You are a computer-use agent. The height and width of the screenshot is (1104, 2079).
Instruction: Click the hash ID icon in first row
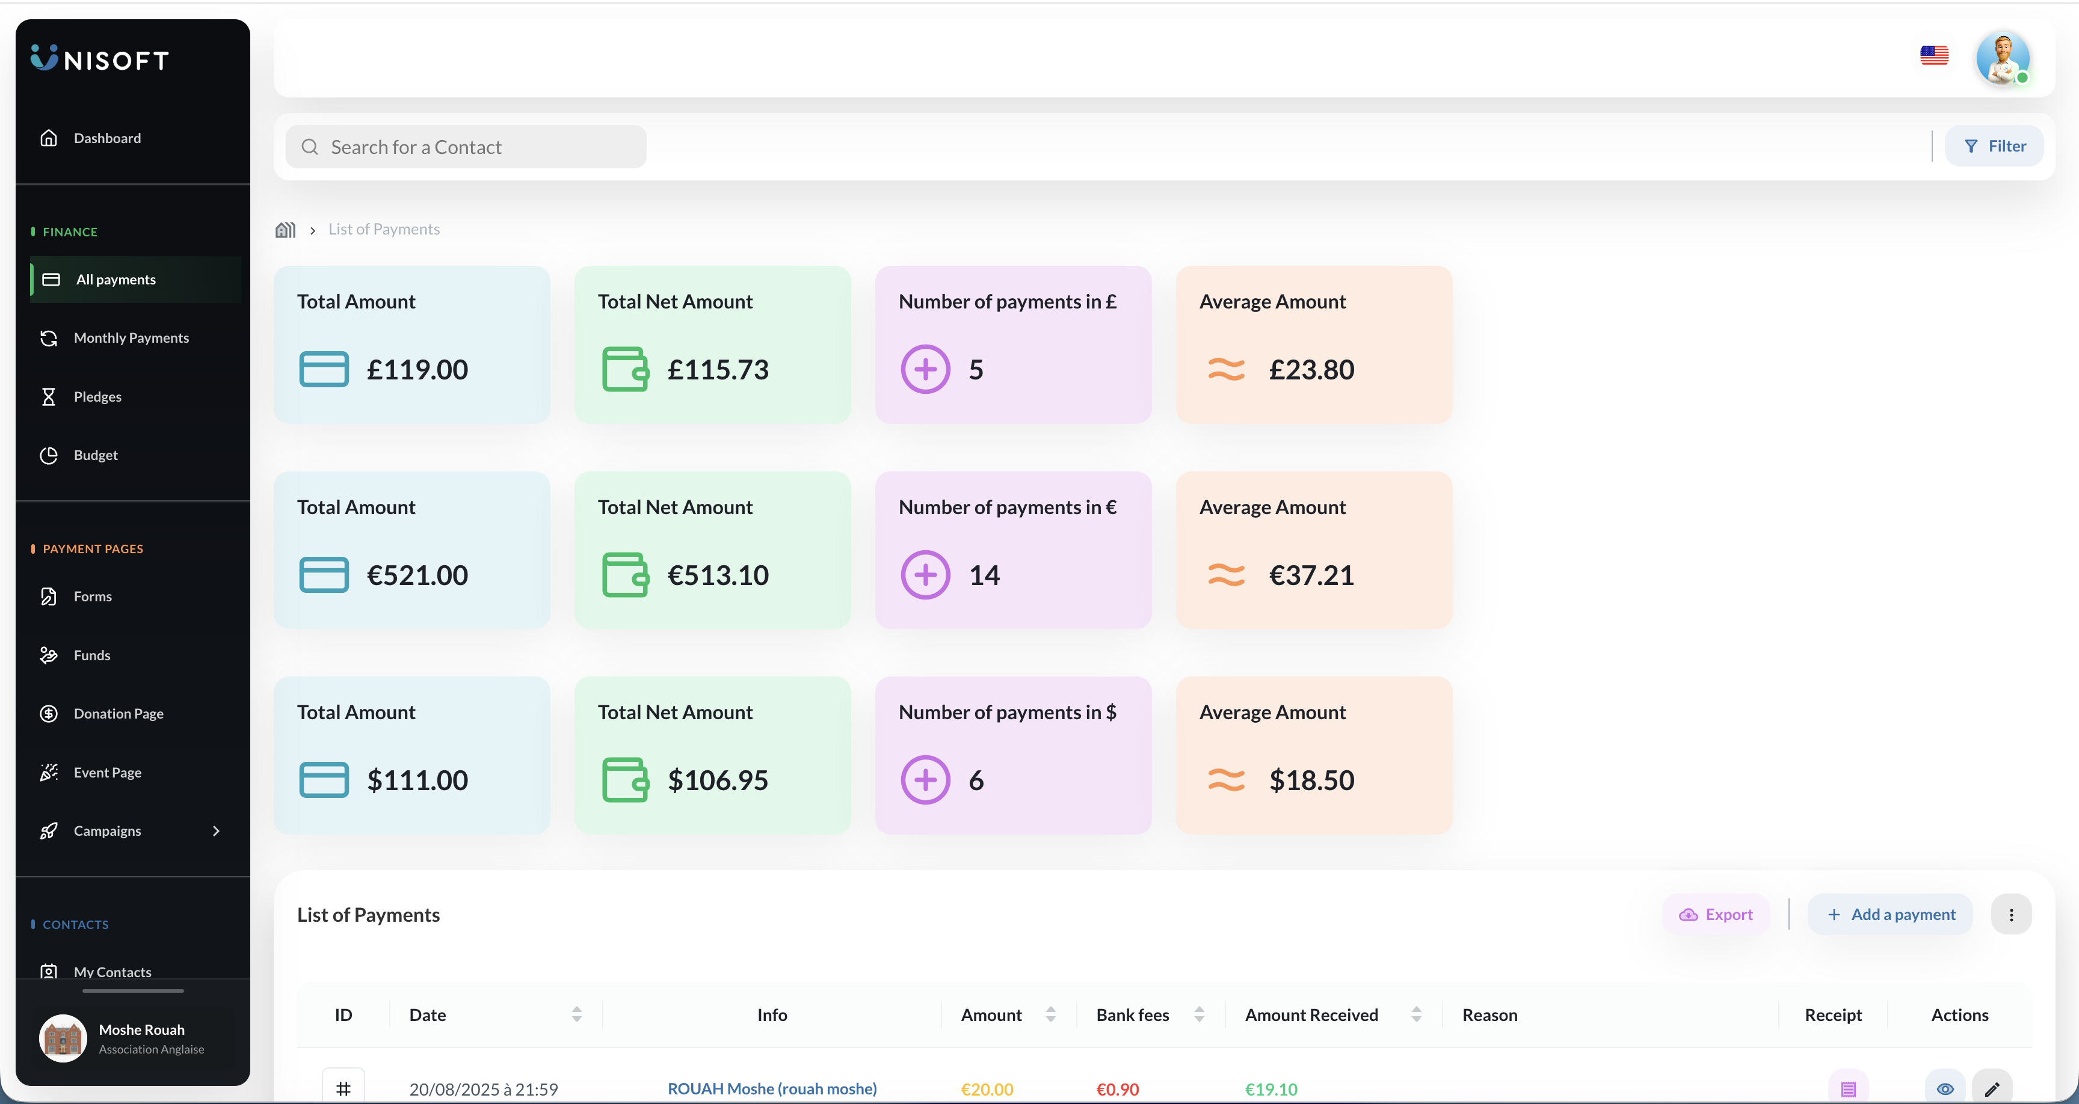coord(343,1088)
